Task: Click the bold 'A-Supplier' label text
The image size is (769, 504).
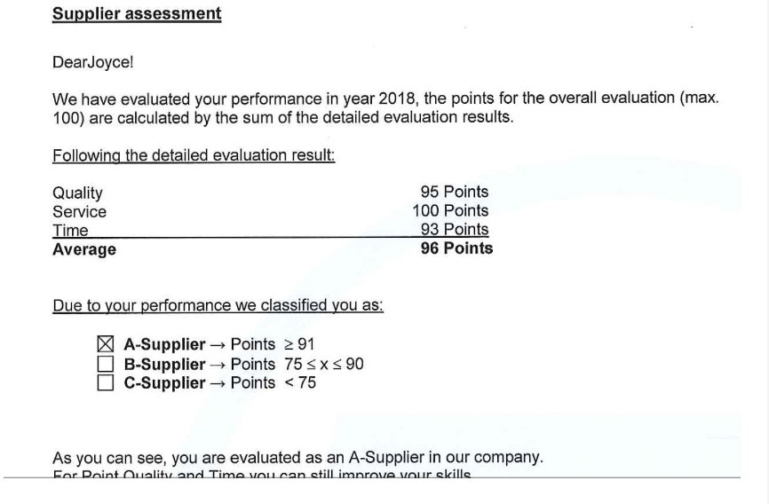Action: (x=164, y=344)
